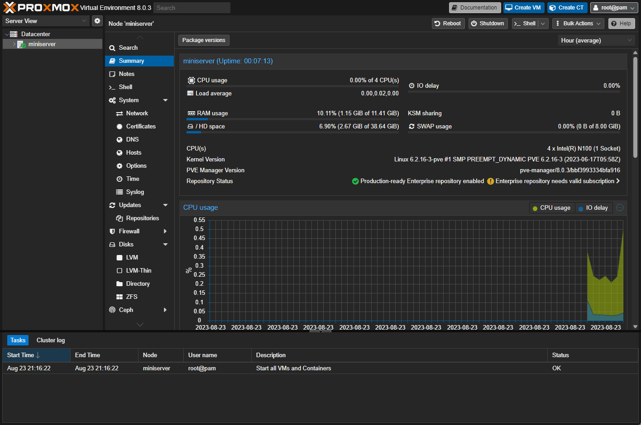Viewport: 641px width, 425px height.
Task: Open the Repositories page
Action: [142, 218]
